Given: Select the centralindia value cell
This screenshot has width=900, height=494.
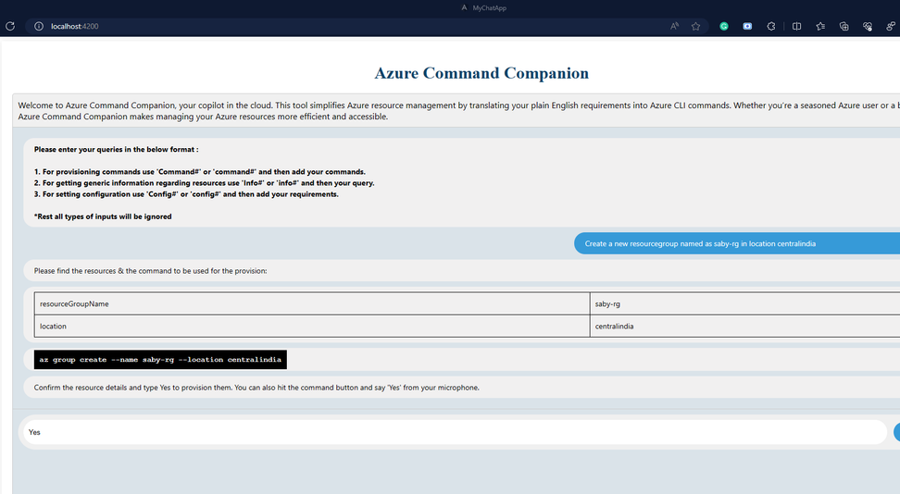Looking at the screenshot, I should coord(745,326).
